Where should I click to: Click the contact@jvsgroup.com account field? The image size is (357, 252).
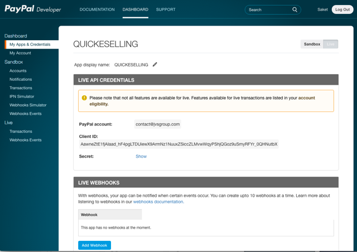pos(157,124)
